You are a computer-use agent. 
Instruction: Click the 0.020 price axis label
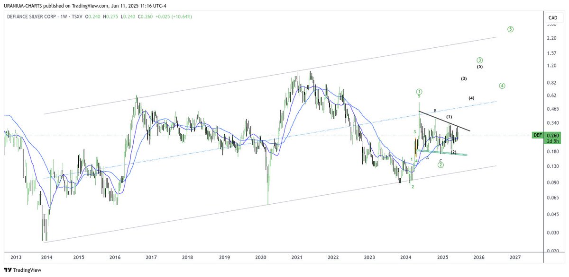point(553,251)
